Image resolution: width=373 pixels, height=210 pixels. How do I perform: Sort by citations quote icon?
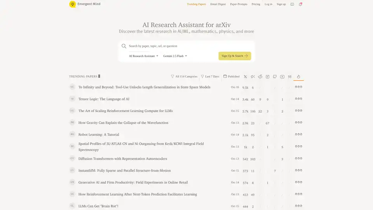pos(289,77)
